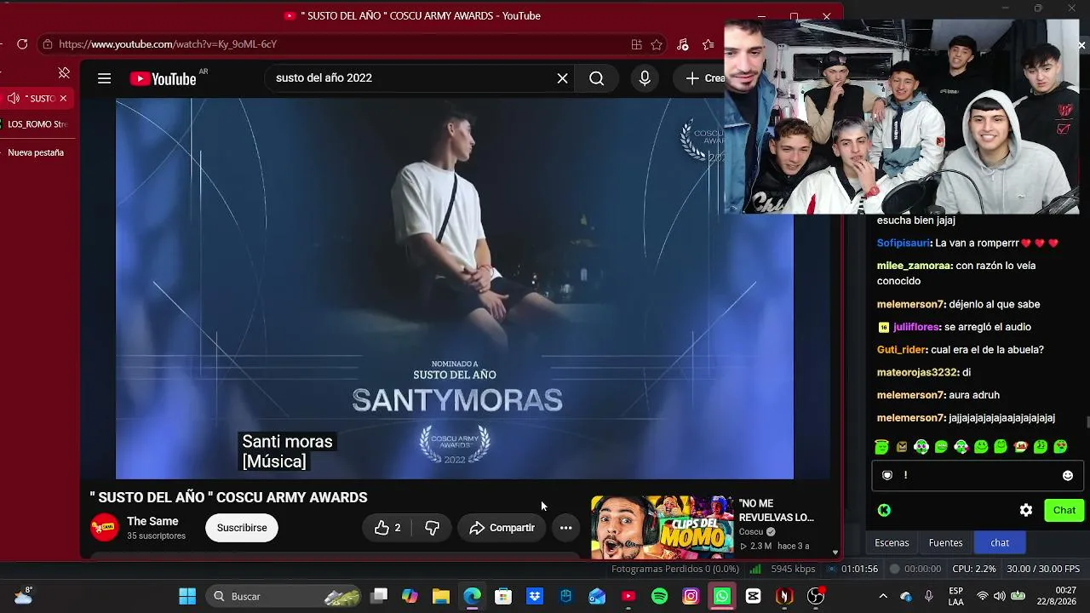Open Instagram from the taskbar
1090x613 pixels.
click(x=691, y=596)
